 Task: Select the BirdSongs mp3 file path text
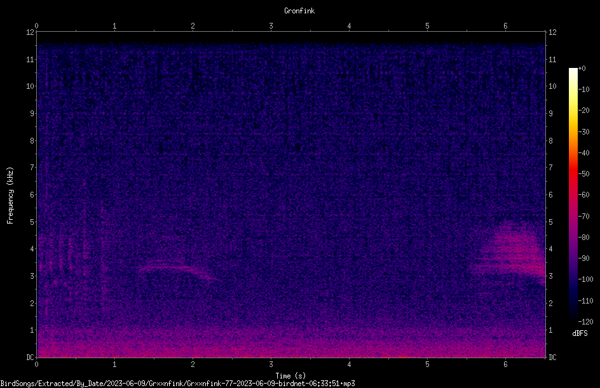pos(177,384)
